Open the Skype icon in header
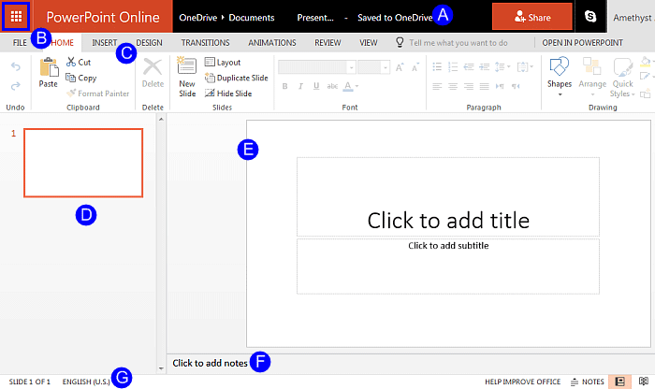This screenshot has width=655, height=389. [590, 17]
